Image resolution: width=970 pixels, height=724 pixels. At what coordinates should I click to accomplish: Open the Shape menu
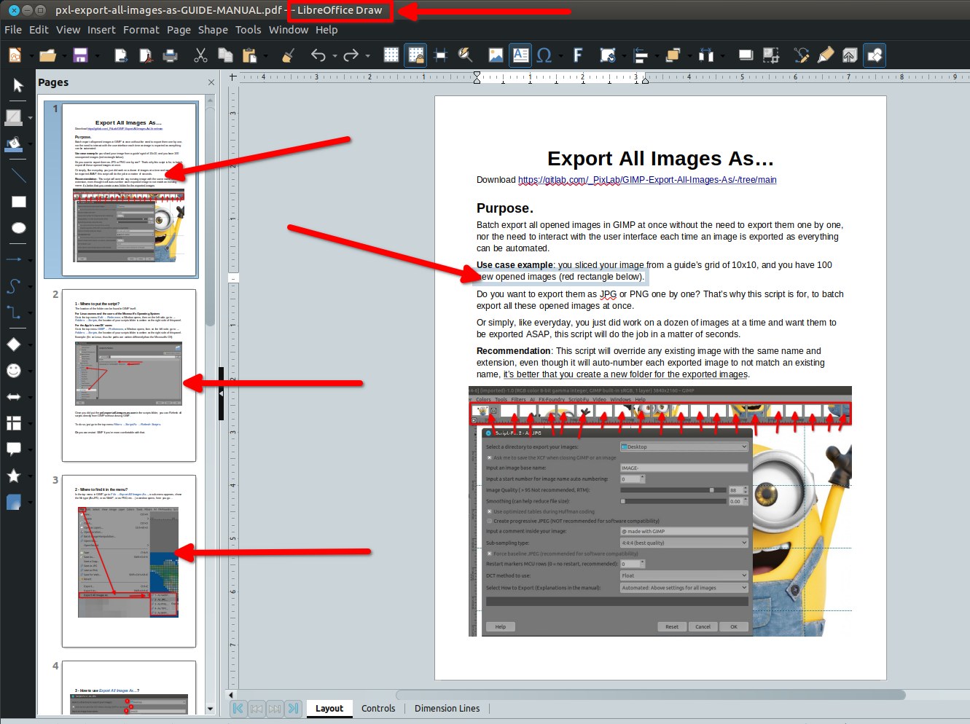(x=213, y=30)
